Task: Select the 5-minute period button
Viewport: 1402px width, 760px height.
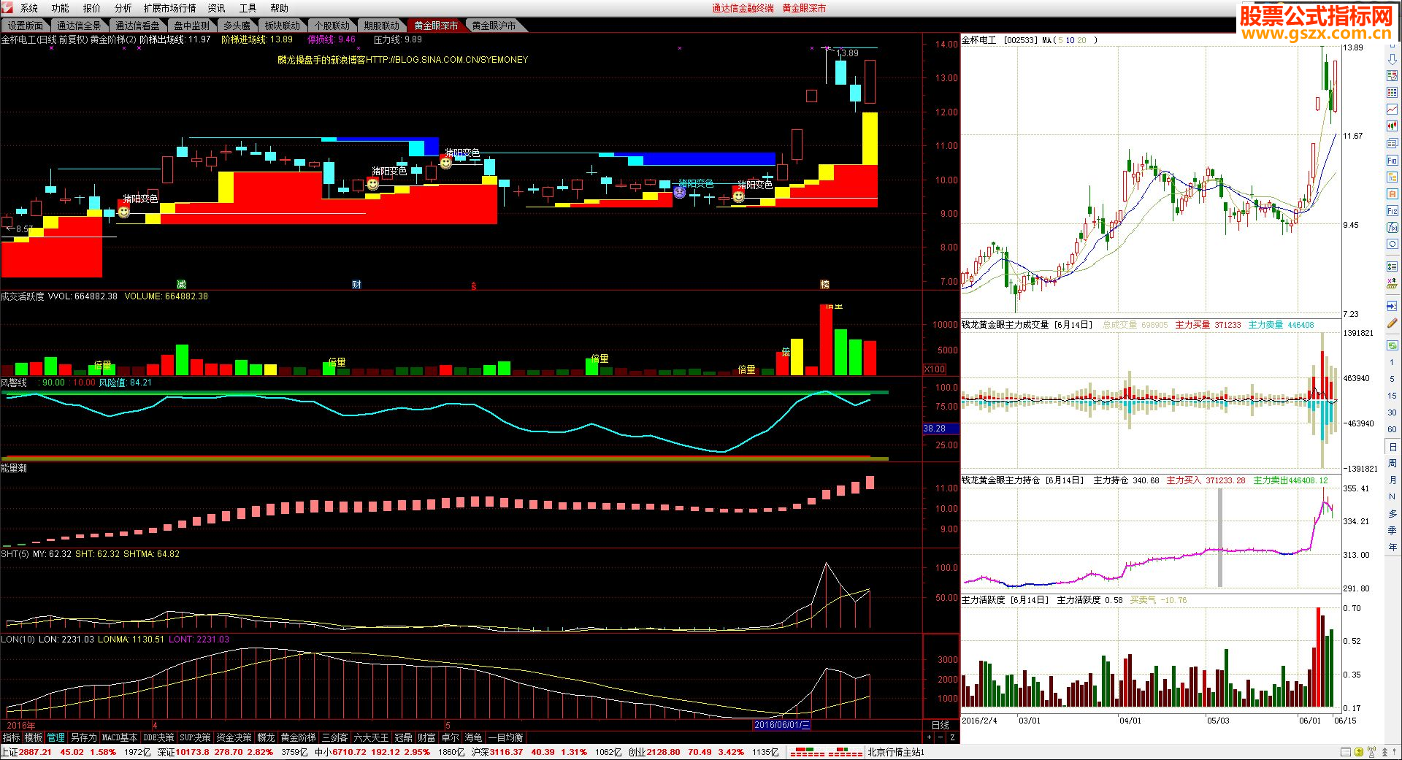Action: [x=1392, y=379]
